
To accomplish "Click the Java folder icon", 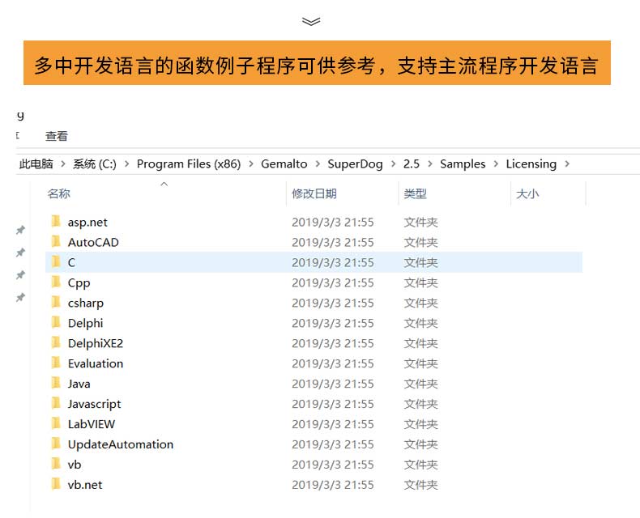I will pos(56,383).
